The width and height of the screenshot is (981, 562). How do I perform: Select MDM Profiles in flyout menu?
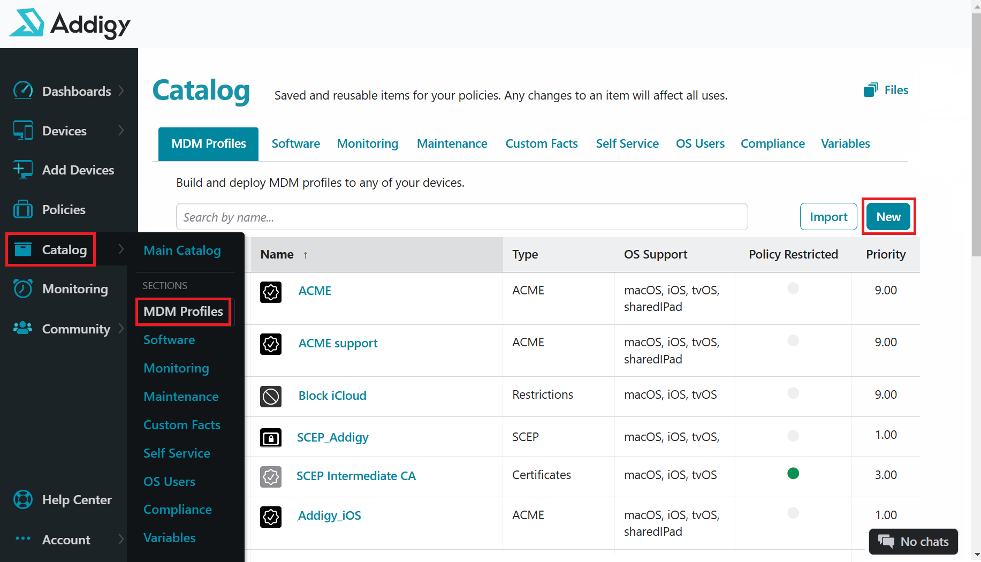(x=183, y=312)
